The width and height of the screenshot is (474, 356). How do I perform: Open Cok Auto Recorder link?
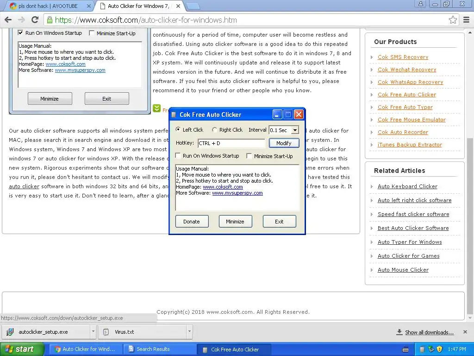point(403,132)
